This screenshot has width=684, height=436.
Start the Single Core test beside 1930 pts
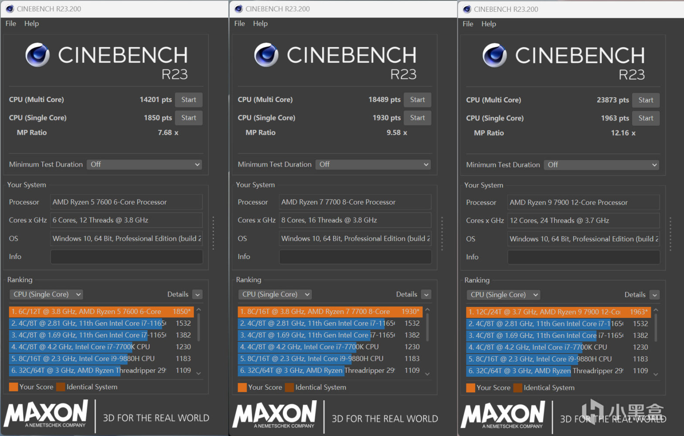417,118
